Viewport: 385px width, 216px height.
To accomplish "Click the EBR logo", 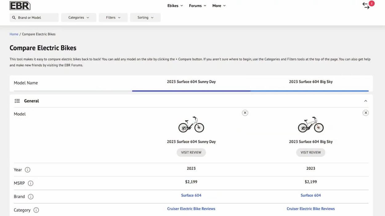I will (20, 6).
